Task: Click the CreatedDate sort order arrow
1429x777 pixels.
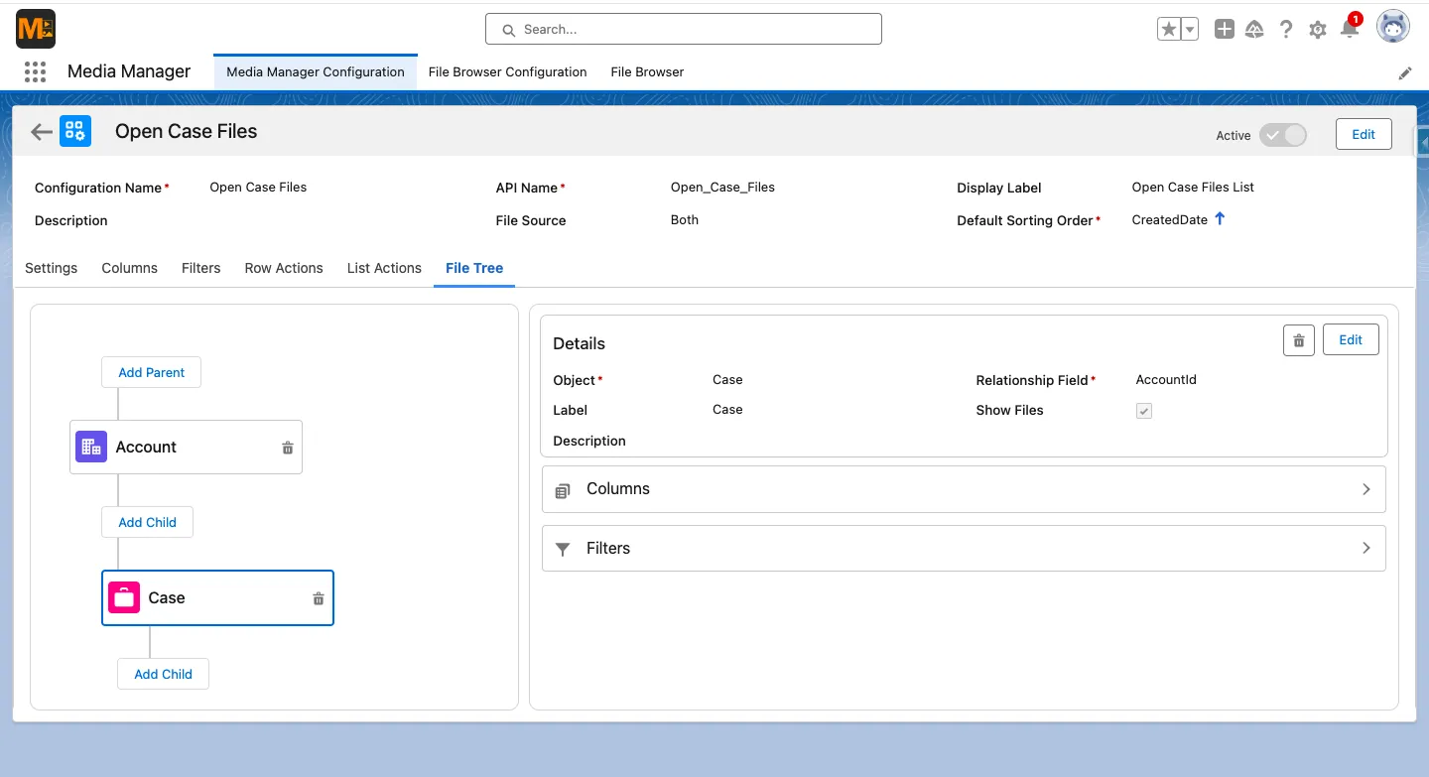Action: click(x=1220, y=219)
